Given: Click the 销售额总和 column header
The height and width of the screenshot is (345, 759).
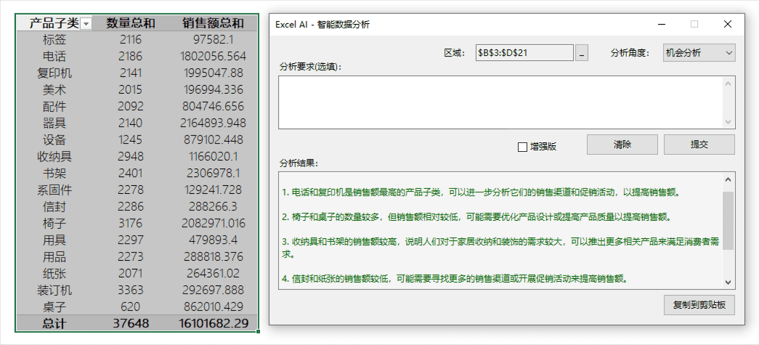Looking at the screenshot, I should 214,23.
